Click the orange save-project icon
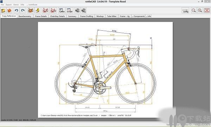211x127 pixels. 9,10
